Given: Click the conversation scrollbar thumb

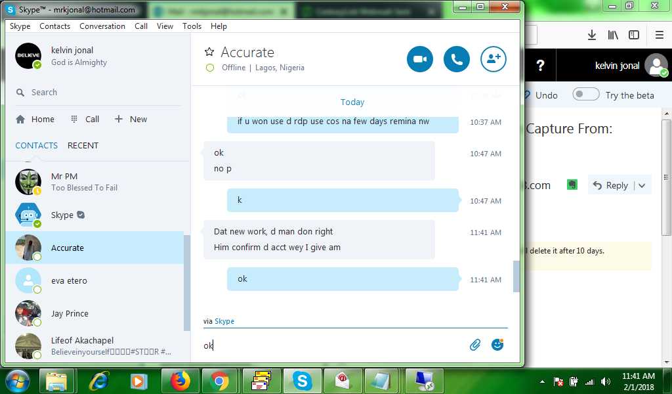Looking at the screenshot, I should [x=516, y=276].
